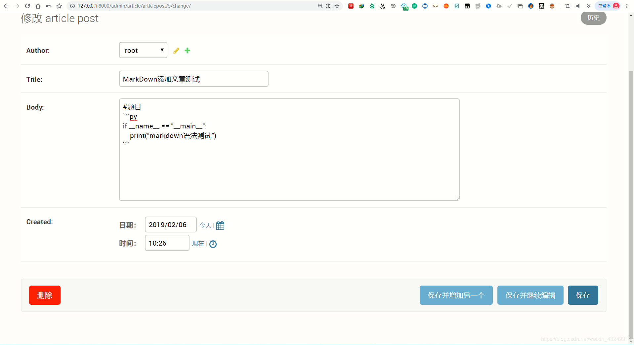This screenshot has width=634, height=345.
Task: Go to the browser home page icon
Action: pos(38,6)
